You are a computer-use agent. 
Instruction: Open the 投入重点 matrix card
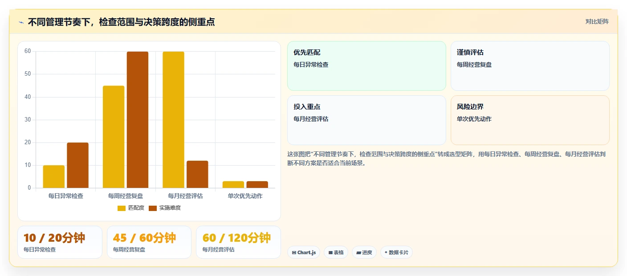coord(366,120)
